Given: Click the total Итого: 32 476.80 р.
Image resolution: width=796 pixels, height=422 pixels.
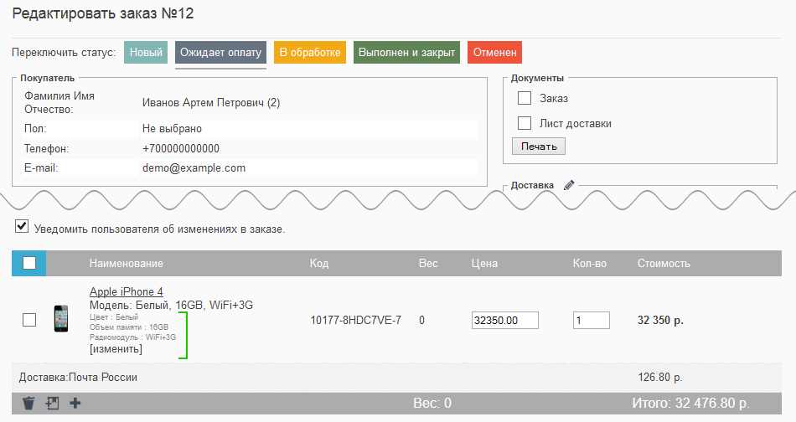Looking at the screenshot, I should pyautogui.click(x=691, y=404).
